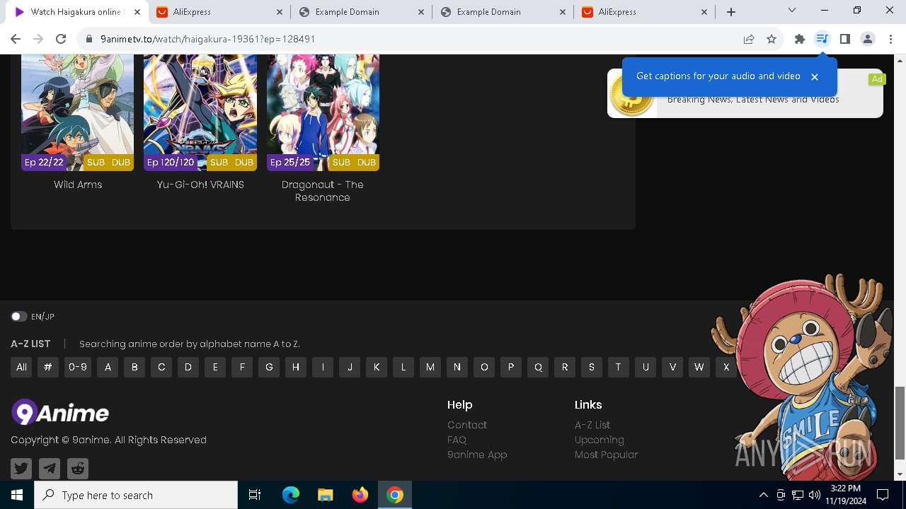Filter anime list by letter A

pos(108,367)
